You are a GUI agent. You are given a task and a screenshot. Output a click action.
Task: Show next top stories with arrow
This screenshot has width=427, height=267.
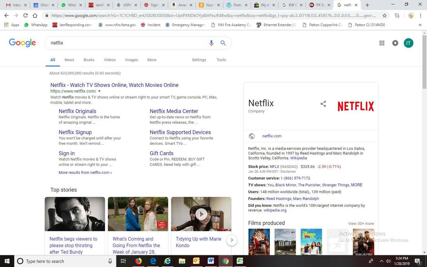(x=232, y=240)
